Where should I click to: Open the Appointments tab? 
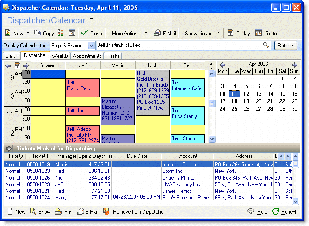(x=87, y=56)
